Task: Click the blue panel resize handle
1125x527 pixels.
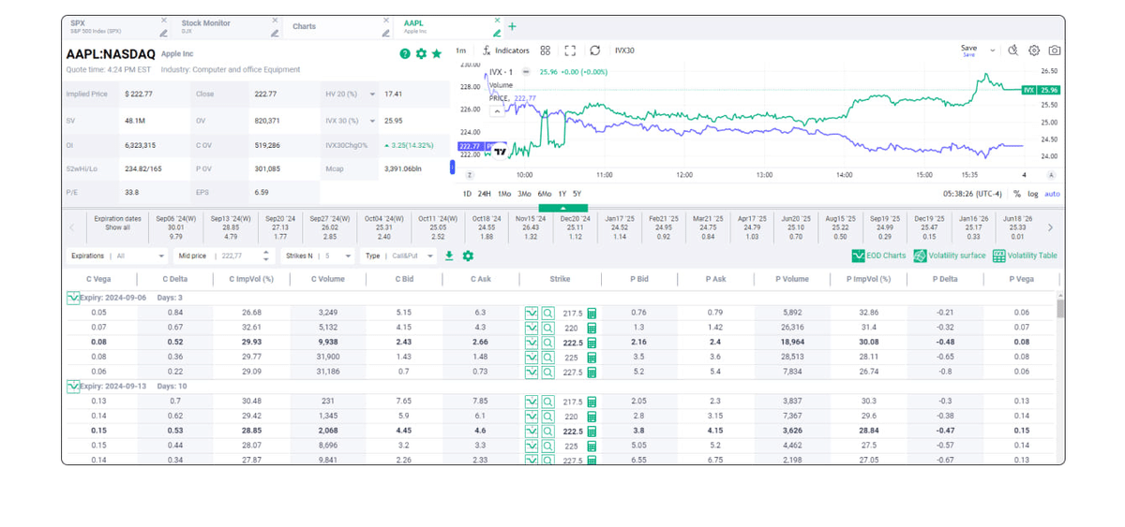Action: pos(453,167)
